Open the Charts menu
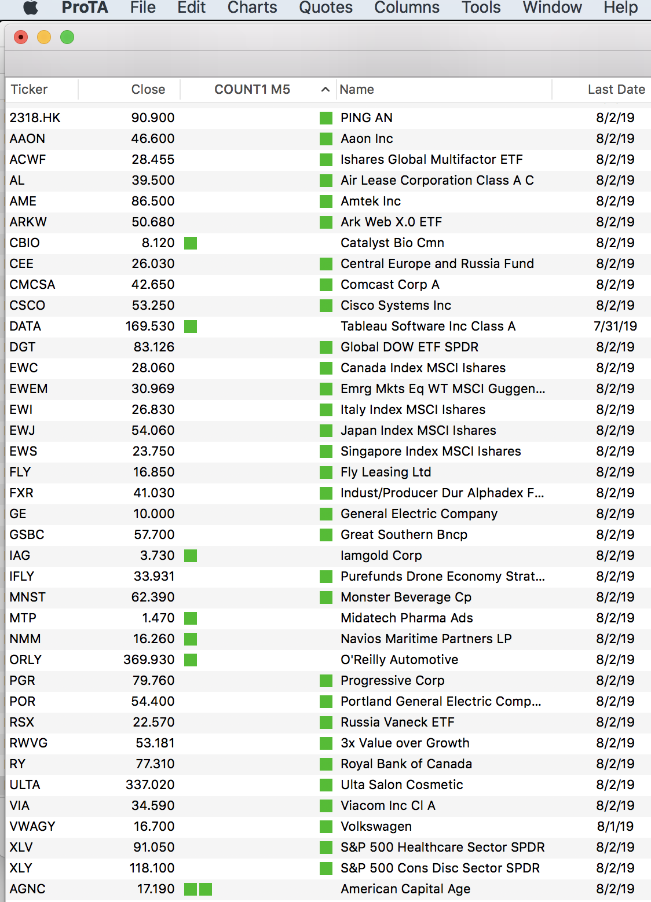Screen dimensions: 651x902 252,8
